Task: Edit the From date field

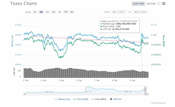Action: pos(118,12)
